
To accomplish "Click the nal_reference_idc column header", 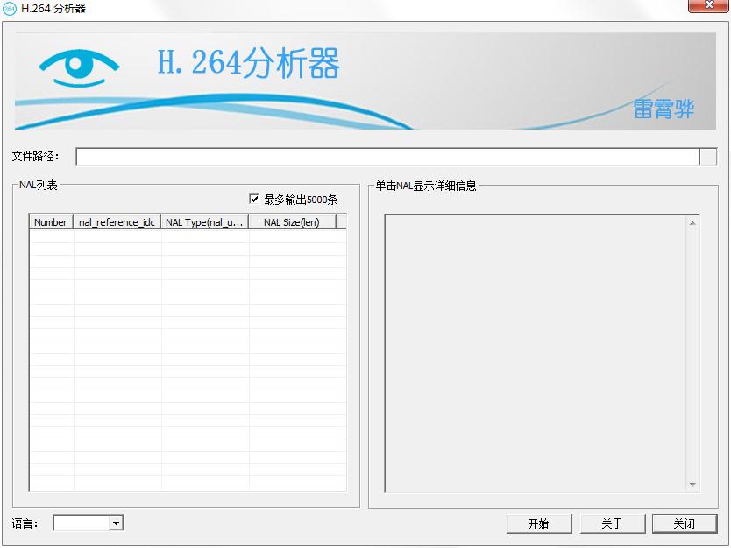I will (117, 221).
